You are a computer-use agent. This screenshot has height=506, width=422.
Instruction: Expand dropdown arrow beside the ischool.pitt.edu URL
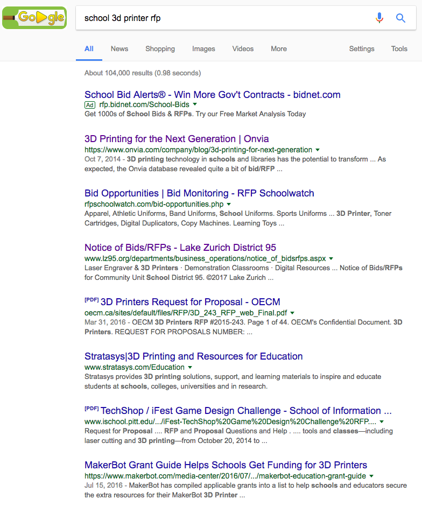(x=382, y=421)
